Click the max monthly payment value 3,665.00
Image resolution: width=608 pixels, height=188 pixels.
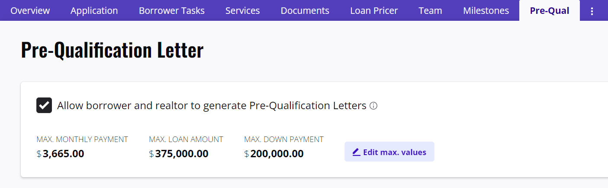[x=63, y=154]
